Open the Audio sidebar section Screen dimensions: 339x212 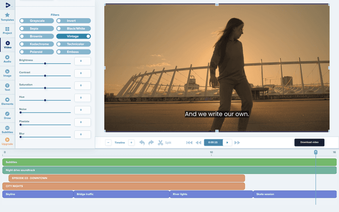tap(8, 59)
